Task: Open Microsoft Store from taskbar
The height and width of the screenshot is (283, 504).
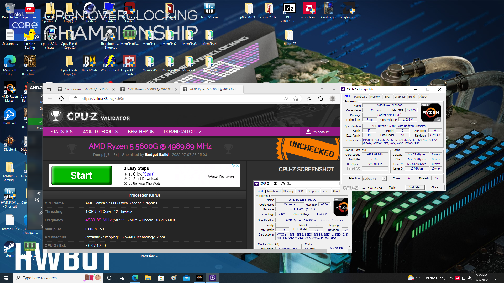Action: click(x=161, y=278)
